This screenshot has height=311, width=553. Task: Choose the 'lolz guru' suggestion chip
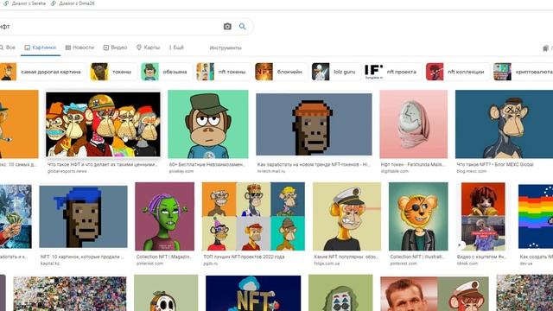pos(336,72)
